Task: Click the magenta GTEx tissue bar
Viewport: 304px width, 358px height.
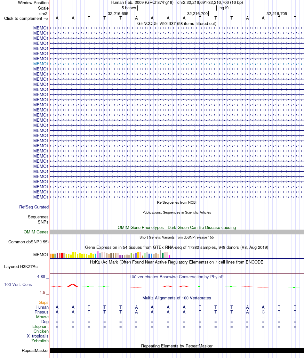Action: [x=170, y=256]
